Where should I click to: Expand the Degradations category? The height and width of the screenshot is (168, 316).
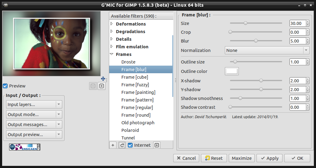pos(112,32)
